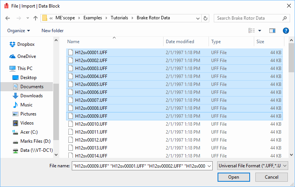Select file H12sv00012.UFF

click(x=175, y=140)
